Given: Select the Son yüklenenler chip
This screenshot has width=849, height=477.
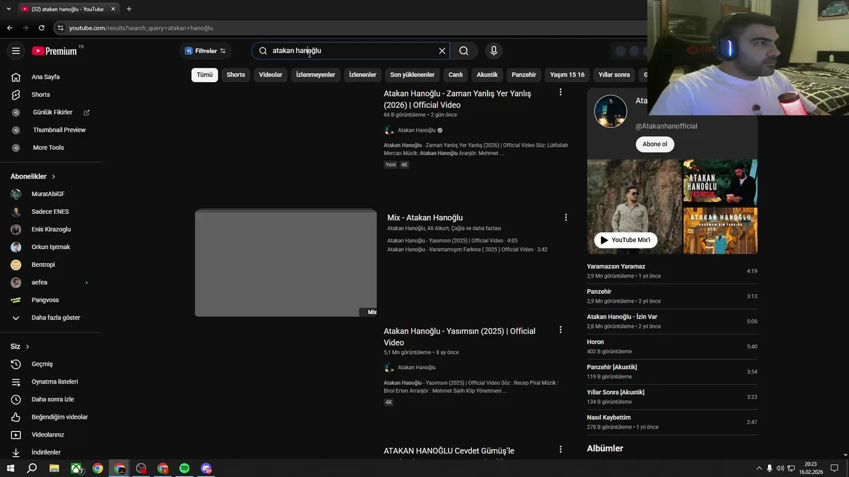Looking at the screenshot, I should click(413, 75).
